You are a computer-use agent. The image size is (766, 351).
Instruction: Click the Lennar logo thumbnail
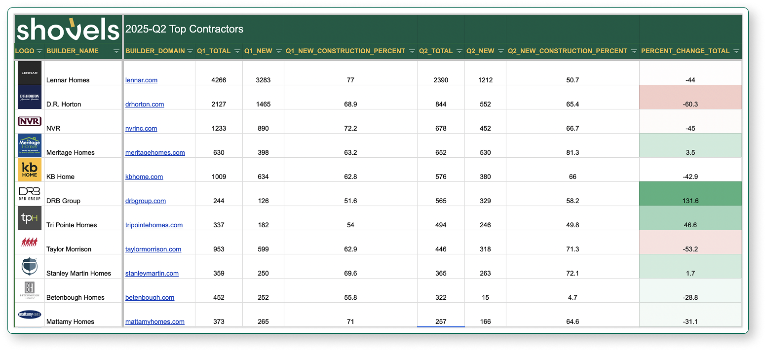click(x=30, y=73)
